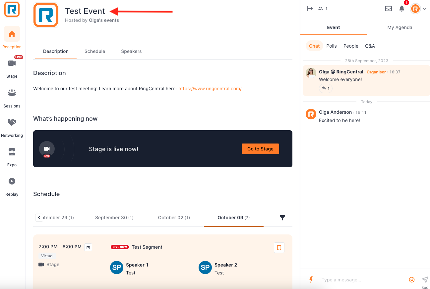
Task: Click the Test Event title
Action: click(x=85, y=11)
